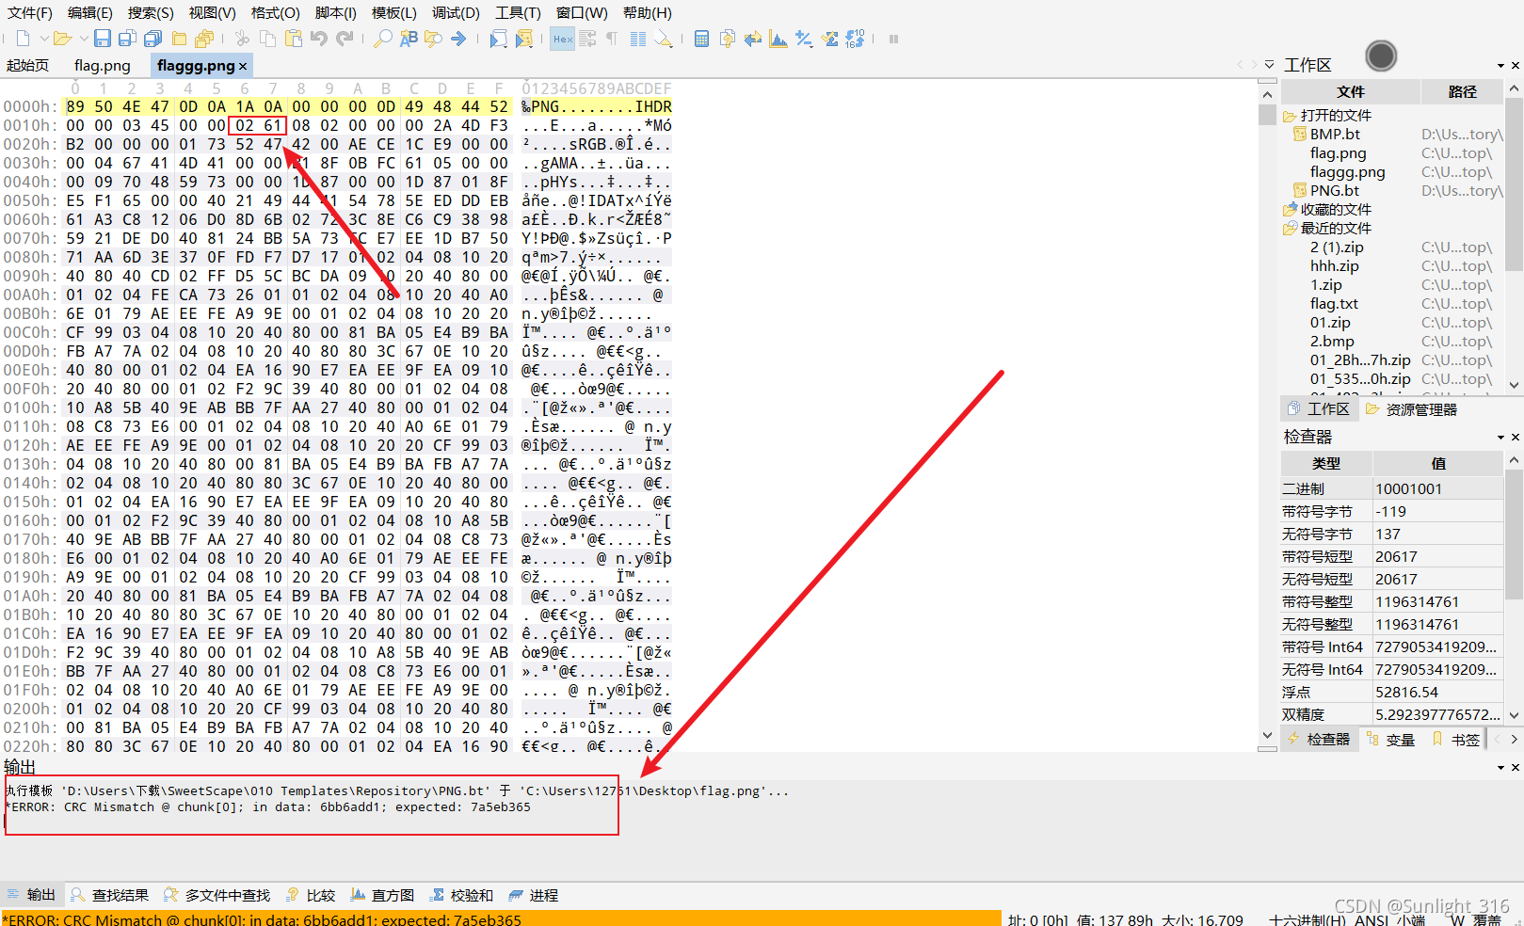This screenshot has height=926, width=1524.
Task: Click the Close All files icon
Action: tap(203, 39)
